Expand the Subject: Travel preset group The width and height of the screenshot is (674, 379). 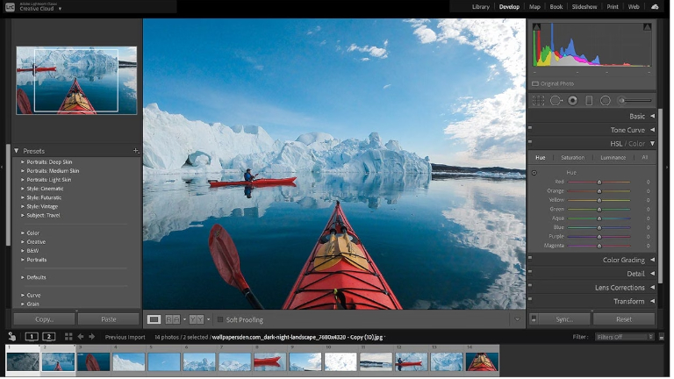pos(23,216)
